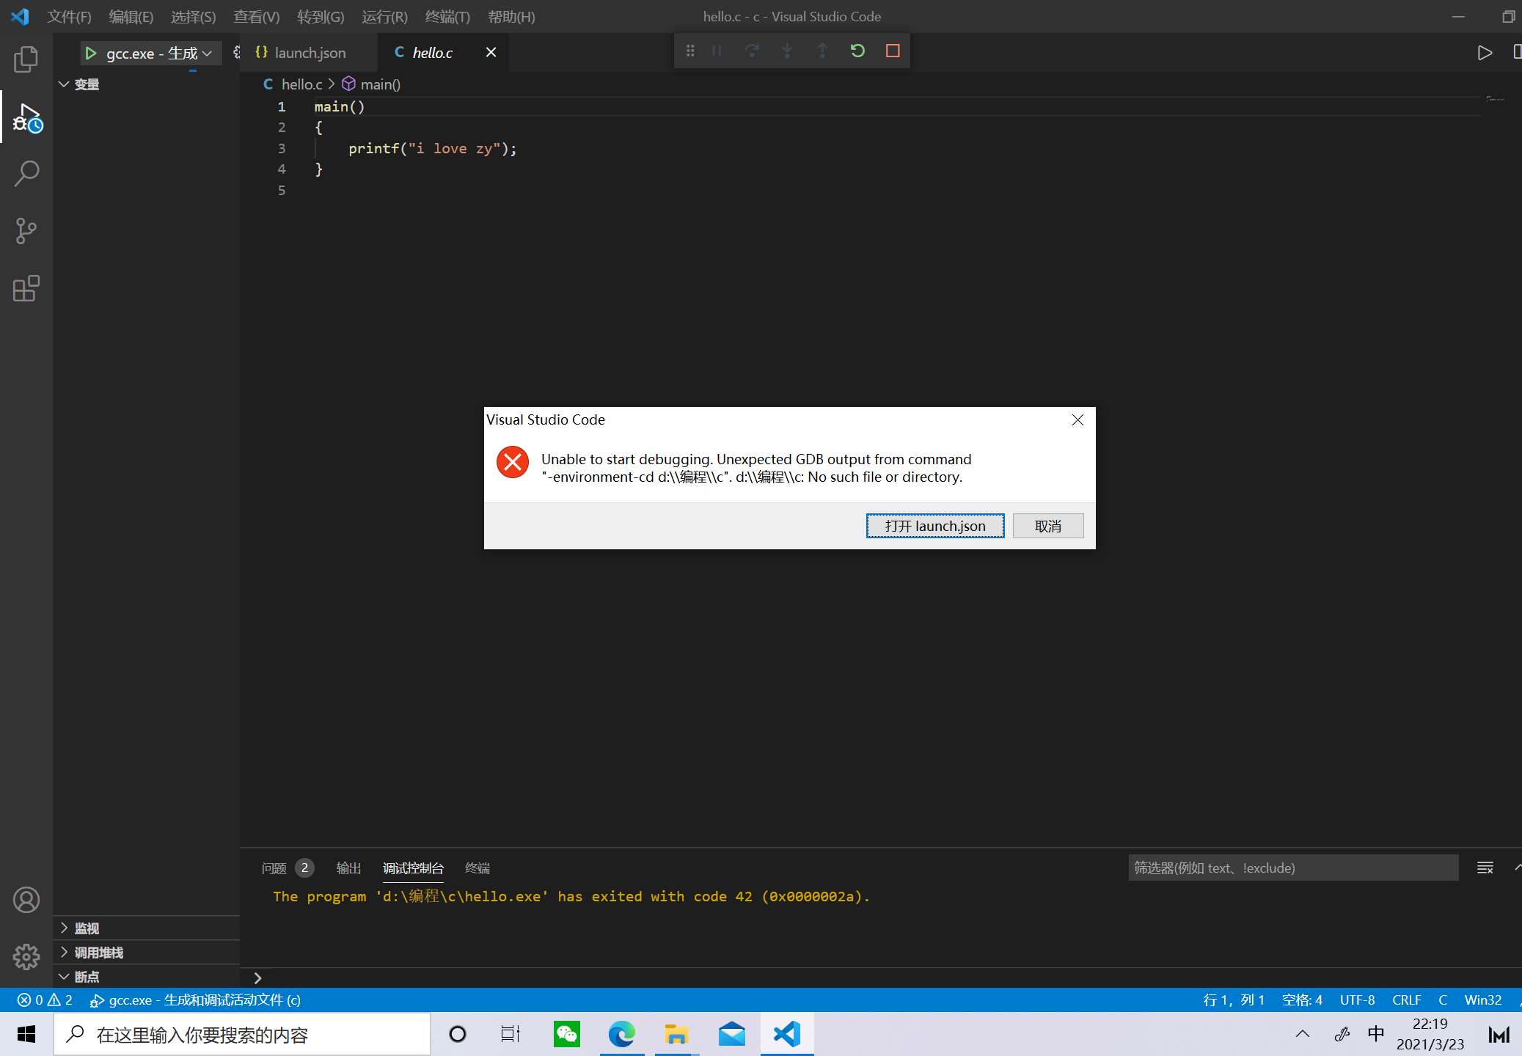
Task: Open the Source Control view
Action: point(26,231)
